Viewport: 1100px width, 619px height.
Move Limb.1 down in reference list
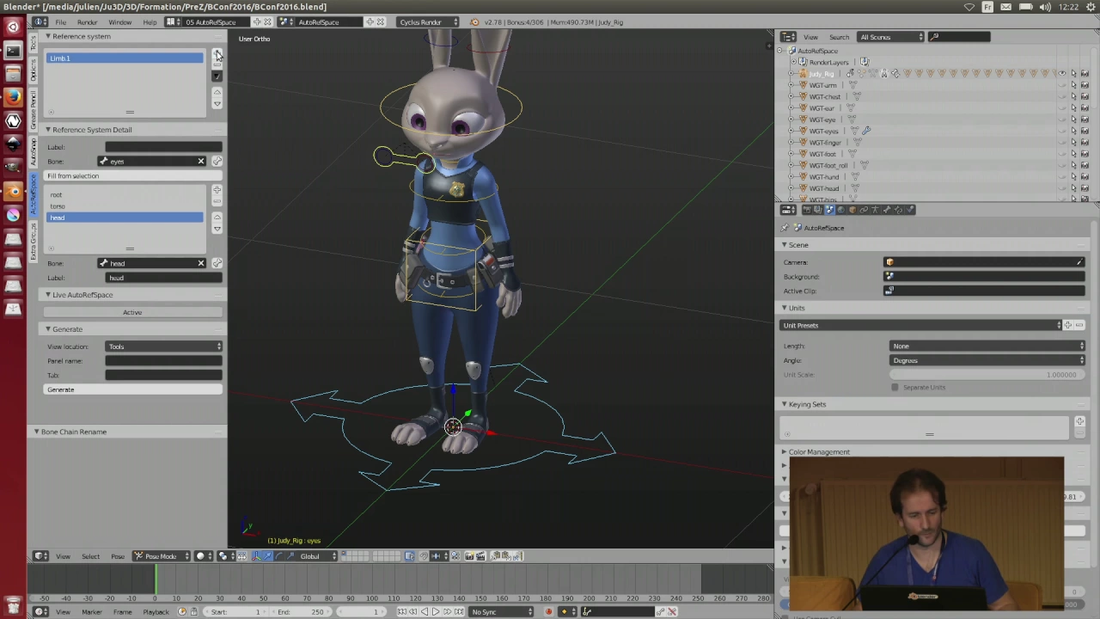coord(217,103)
